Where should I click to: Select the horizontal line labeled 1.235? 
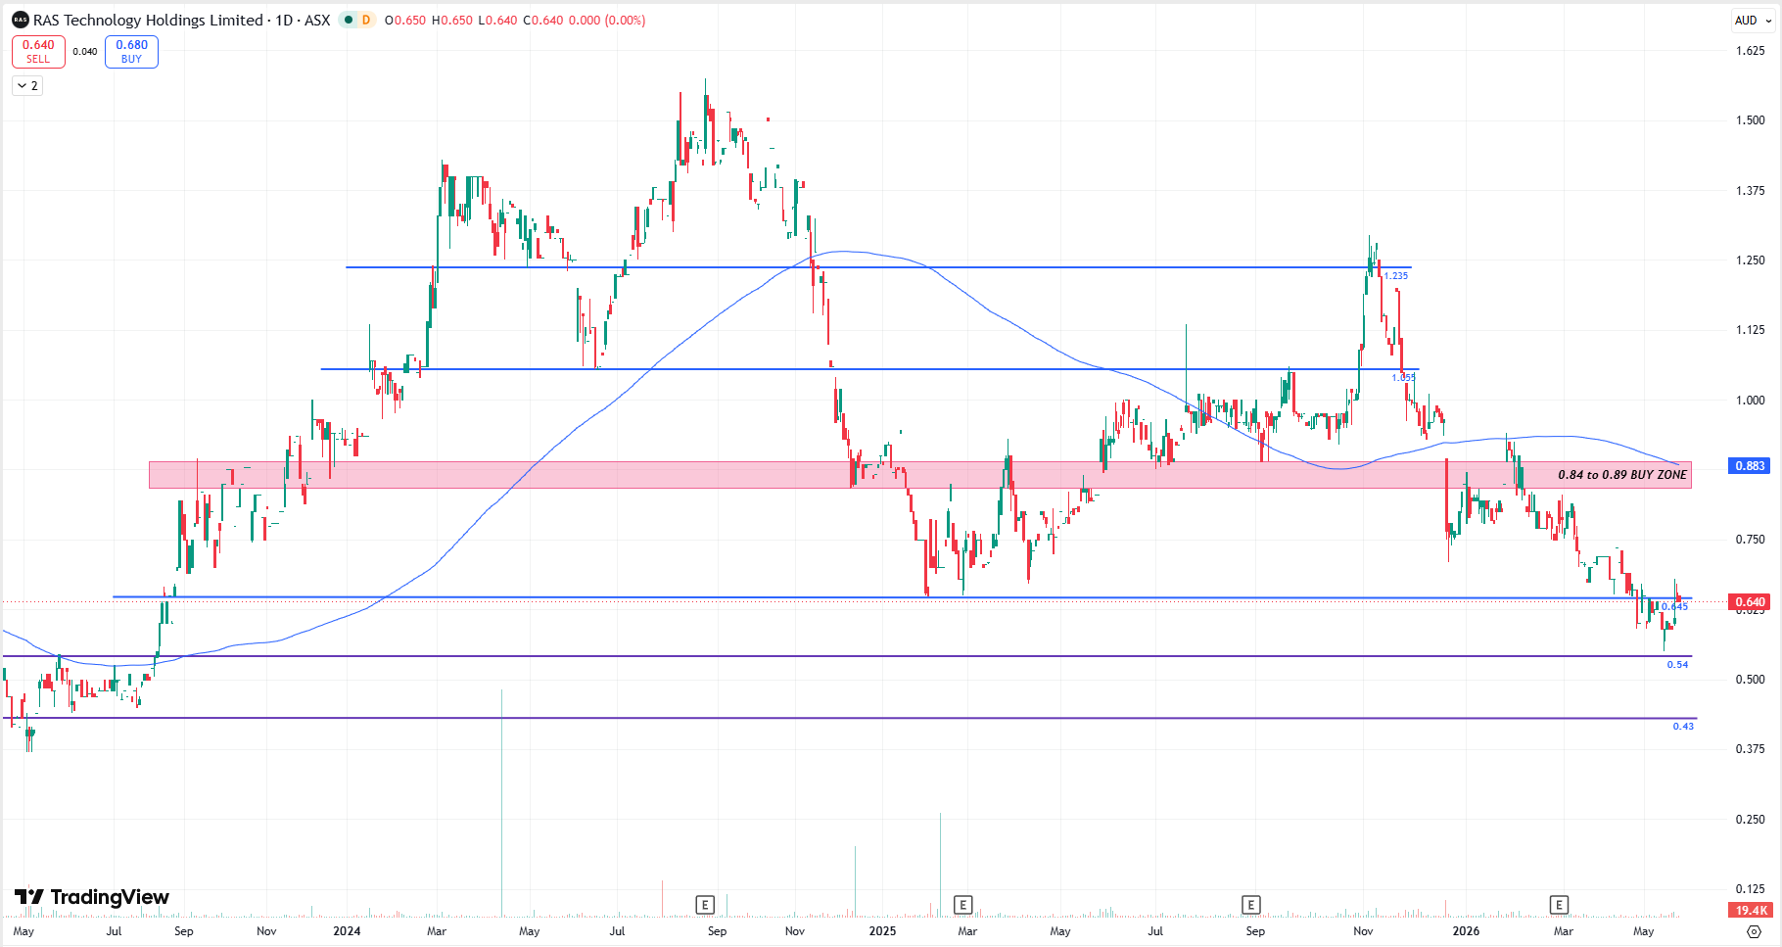877,267
